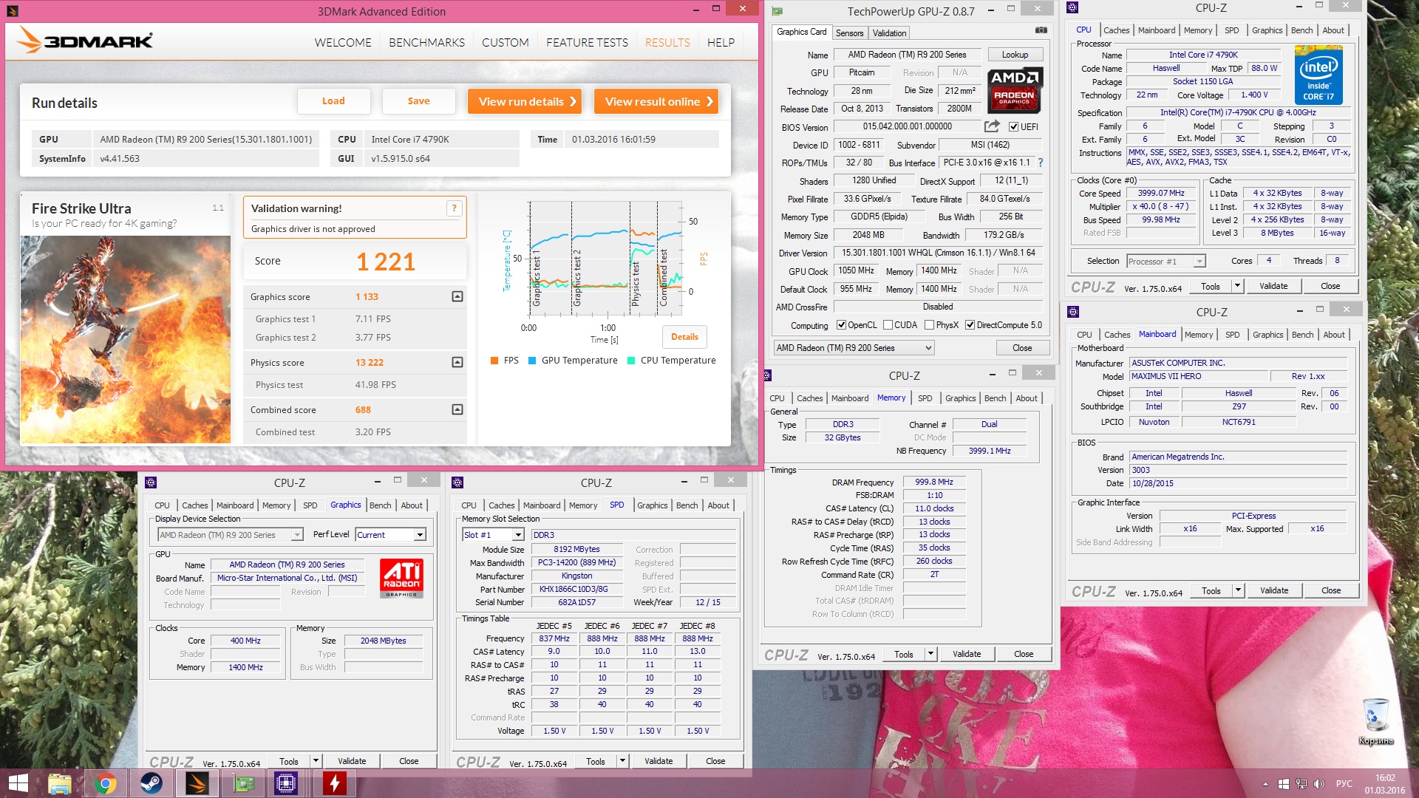Open the red lightning bolt taskbar app
Viewport: 1419px width, 798px height.
pos(334,783)
